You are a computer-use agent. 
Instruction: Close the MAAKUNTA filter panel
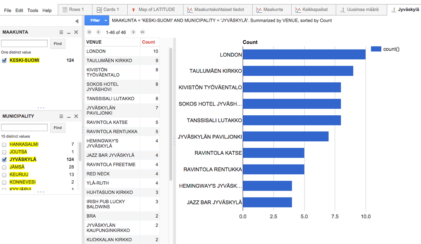tap(76, 32)
